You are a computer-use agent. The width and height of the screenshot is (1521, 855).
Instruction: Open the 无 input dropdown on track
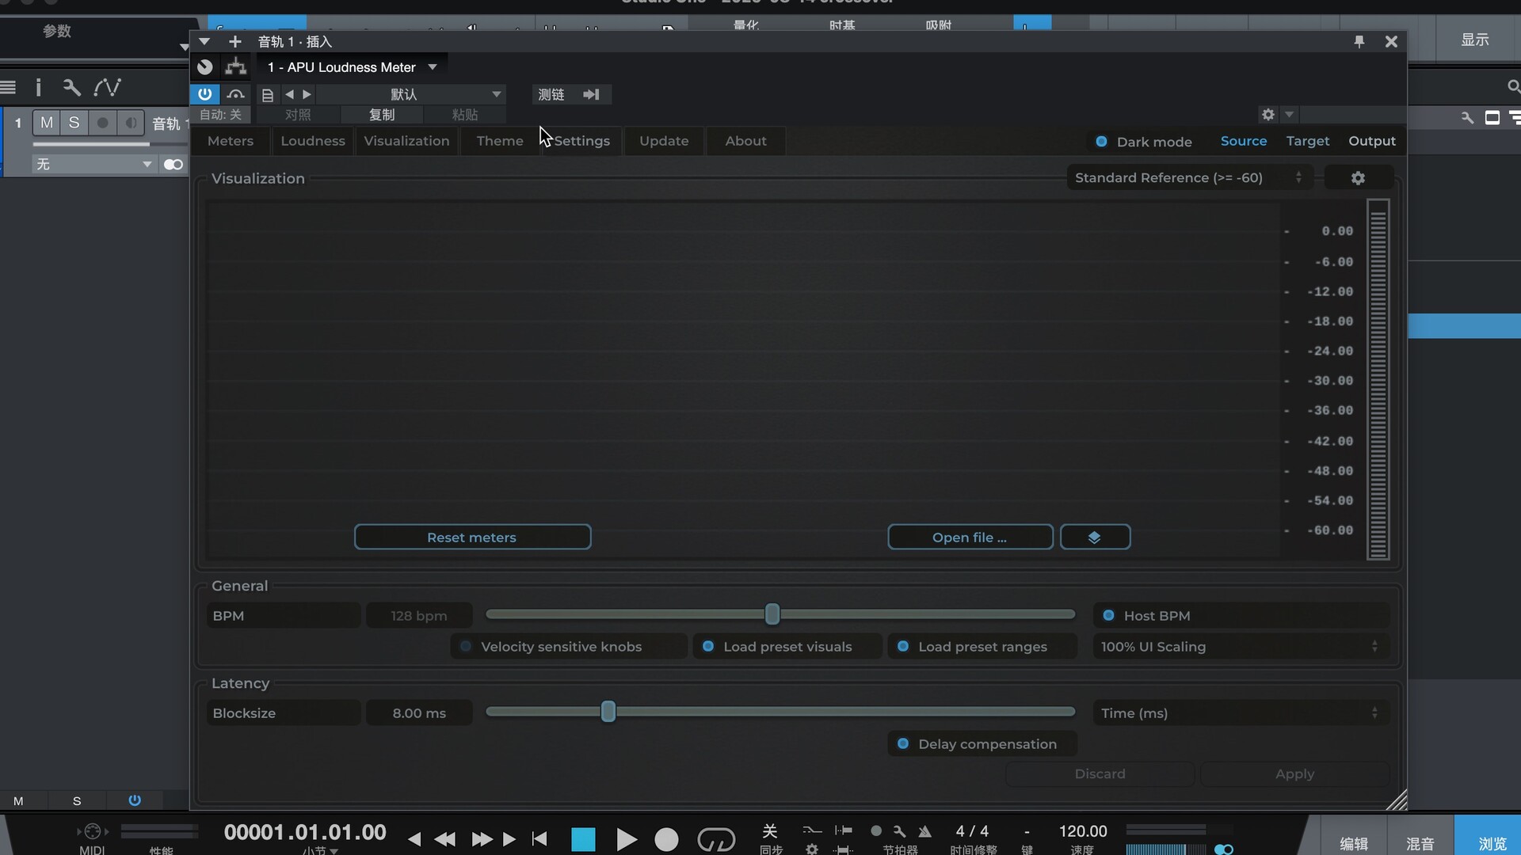pyautogui.click(x=93, y=165)
